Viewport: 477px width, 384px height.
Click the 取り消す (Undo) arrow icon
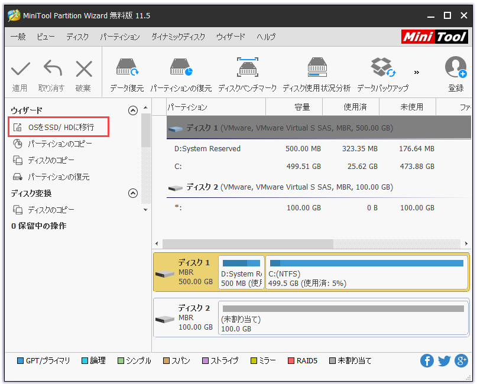tap(53, 68)
